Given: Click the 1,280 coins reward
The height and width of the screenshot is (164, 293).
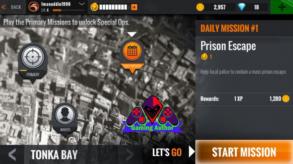Looking at the screenshot, I should 279,99.
